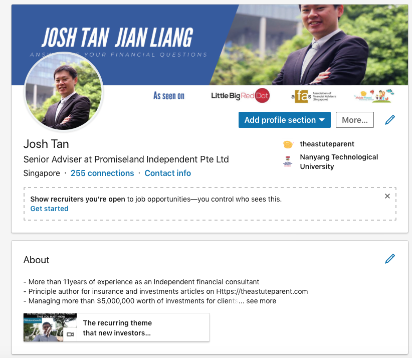Click Get started link for recruiters
Screen dimensions: 412x358
(50, 209)
